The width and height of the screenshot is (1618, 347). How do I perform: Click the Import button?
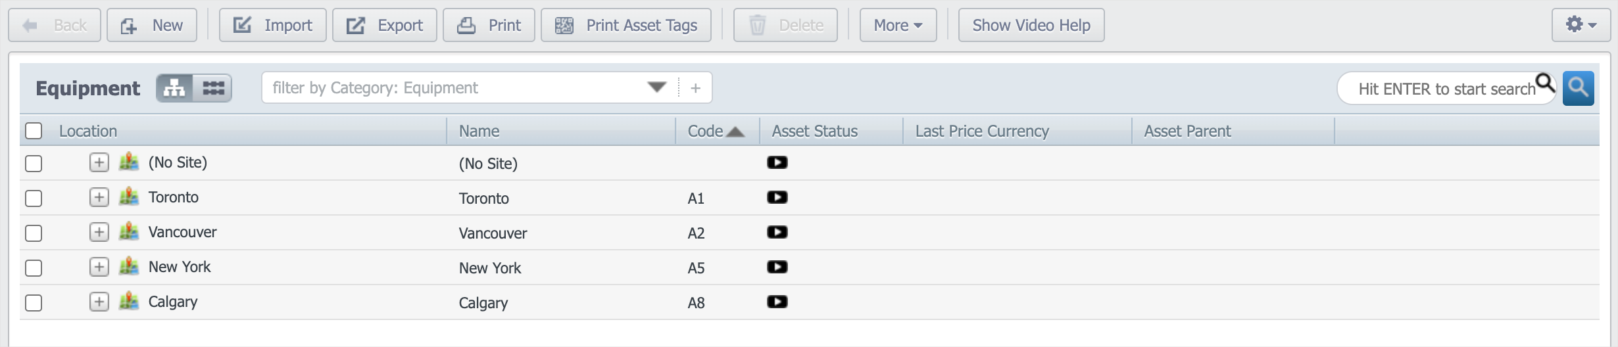(x=272, y=25)
